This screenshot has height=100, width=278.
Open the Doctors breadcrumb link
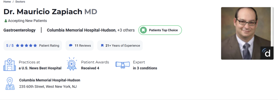[x=20, y=2]
